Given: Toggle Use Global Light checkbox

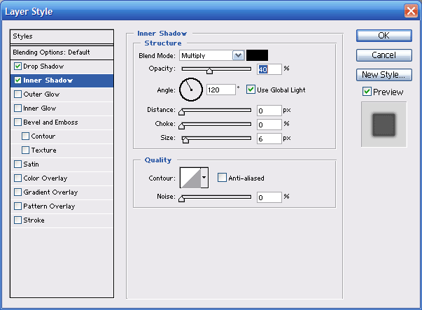Looking at the screenshot, I should tap(251, 90).
